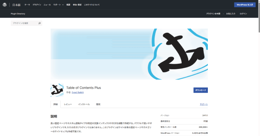260x136 pixels.
Task: Click the WordPress logo icon
Action: [x=4, y=4]
